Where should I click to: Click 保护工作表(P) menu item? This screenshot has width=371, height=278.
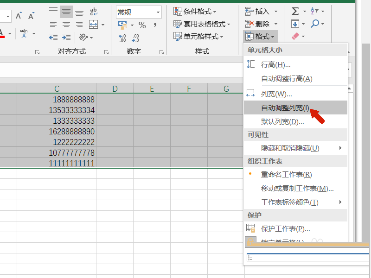pyautogui.click(x=295, y=228)
